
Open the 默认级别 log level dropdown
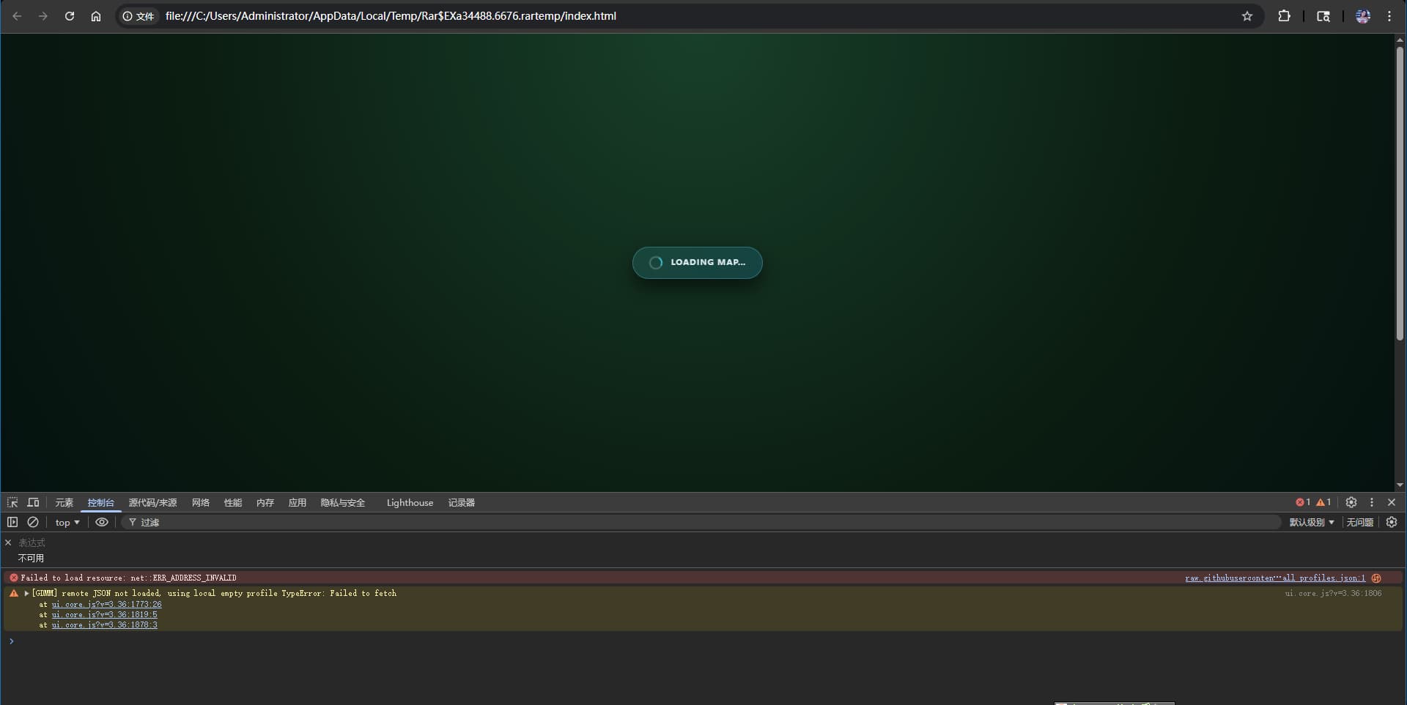(1312, 522)
